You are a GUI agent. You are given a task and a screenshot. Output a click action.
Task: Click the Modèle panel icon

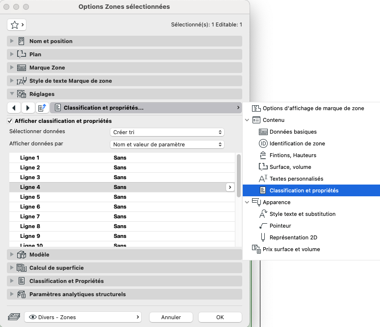[x=21, y=255]
